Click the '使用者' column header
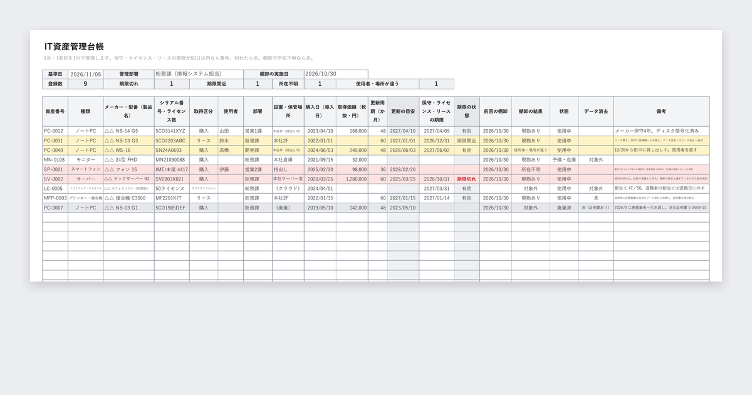This screenshot has width=752, height=395. point(231,111)
